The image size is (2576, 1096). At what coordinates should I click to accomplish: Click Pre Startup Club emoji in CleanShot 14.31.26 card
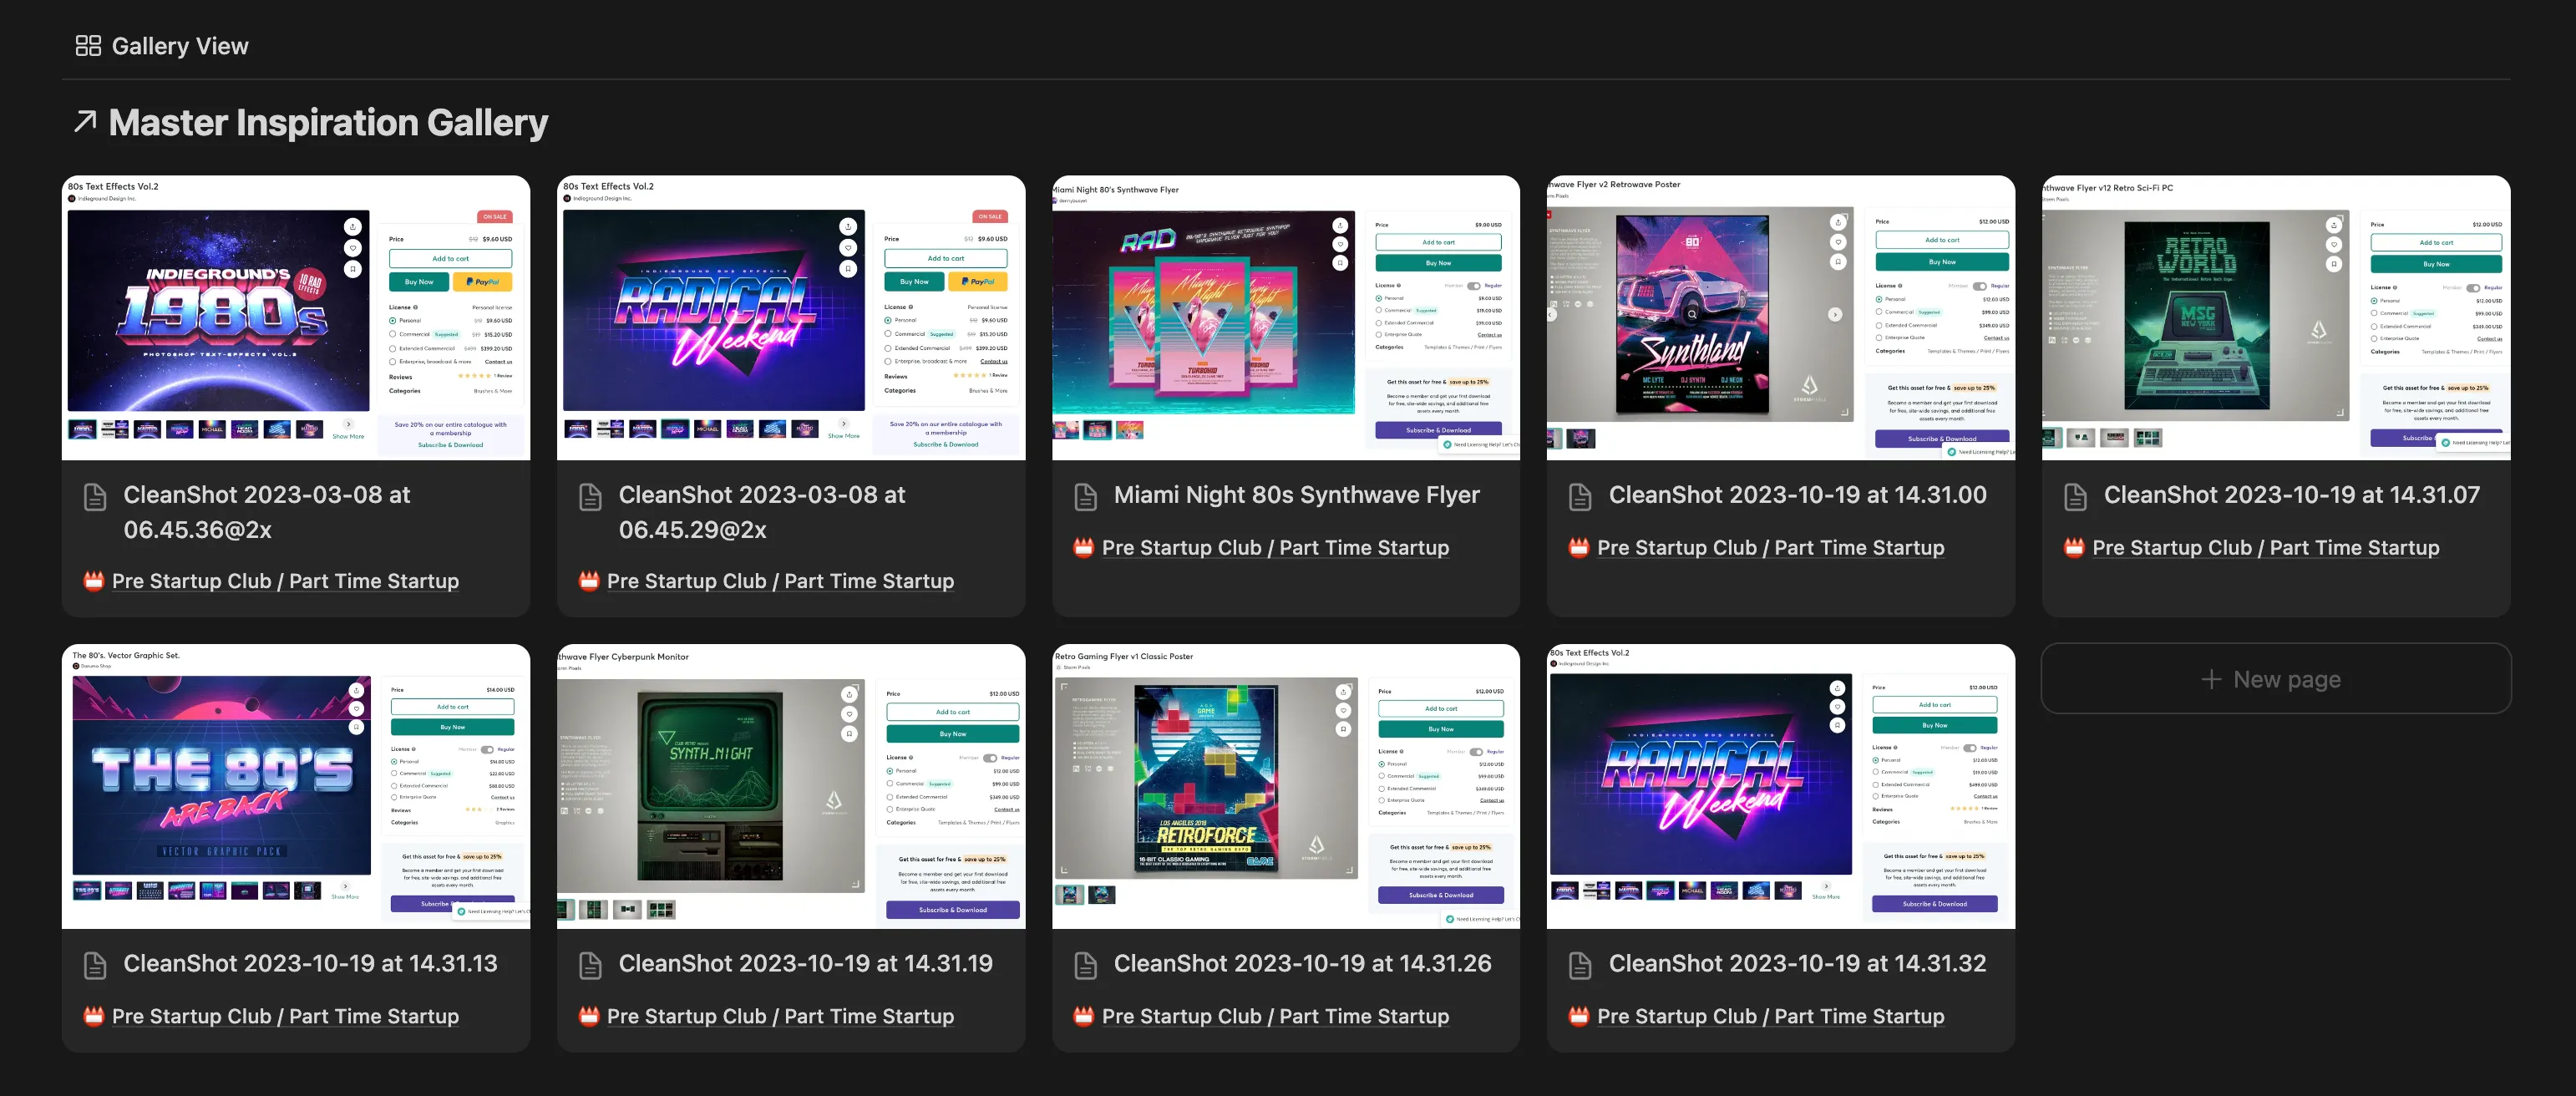coord(1084,1015)
